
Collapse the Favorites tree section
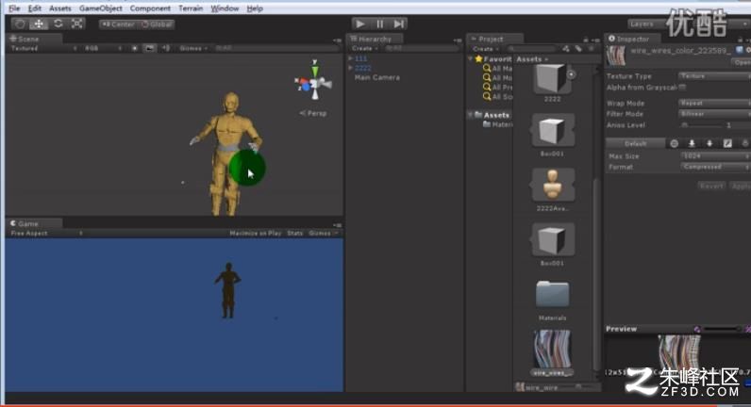pyautogui.click(x=471, y=58)
